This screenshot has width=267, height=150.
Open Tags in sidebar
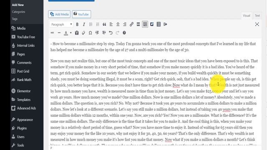pyautogui.click(x=15, y=19)
